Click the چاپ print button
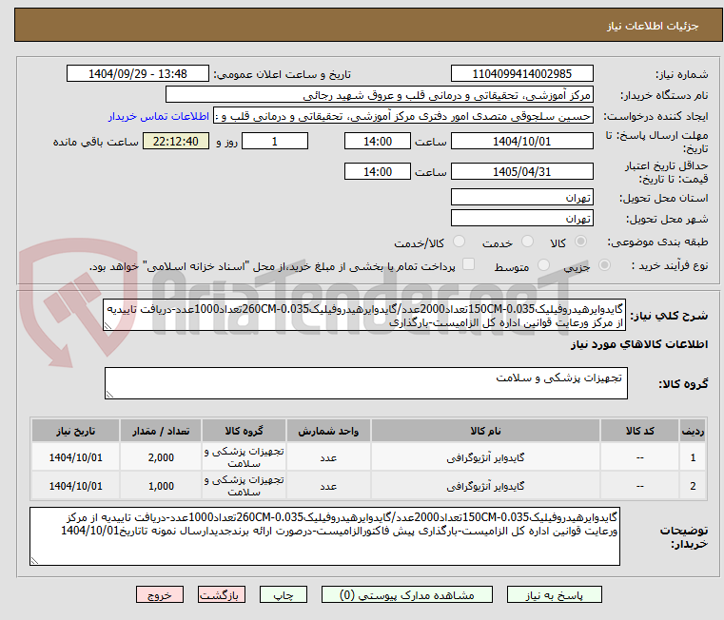Viewport: 724px width, 620px height. (x=284, y=594)
